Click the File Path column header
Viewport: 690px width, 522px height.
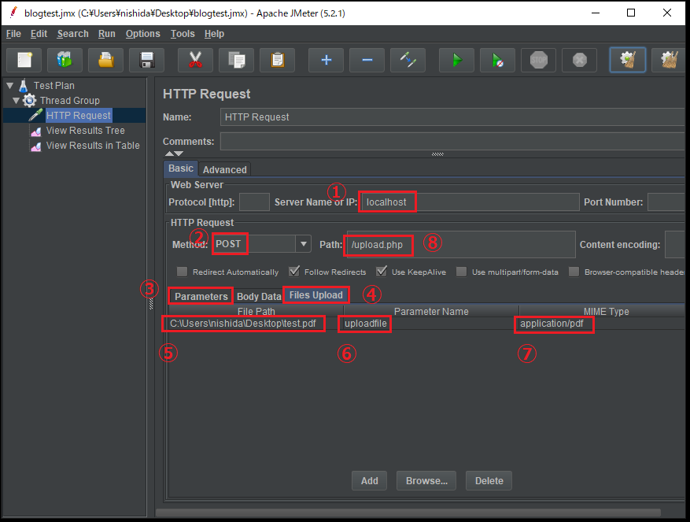pos(256,311)
